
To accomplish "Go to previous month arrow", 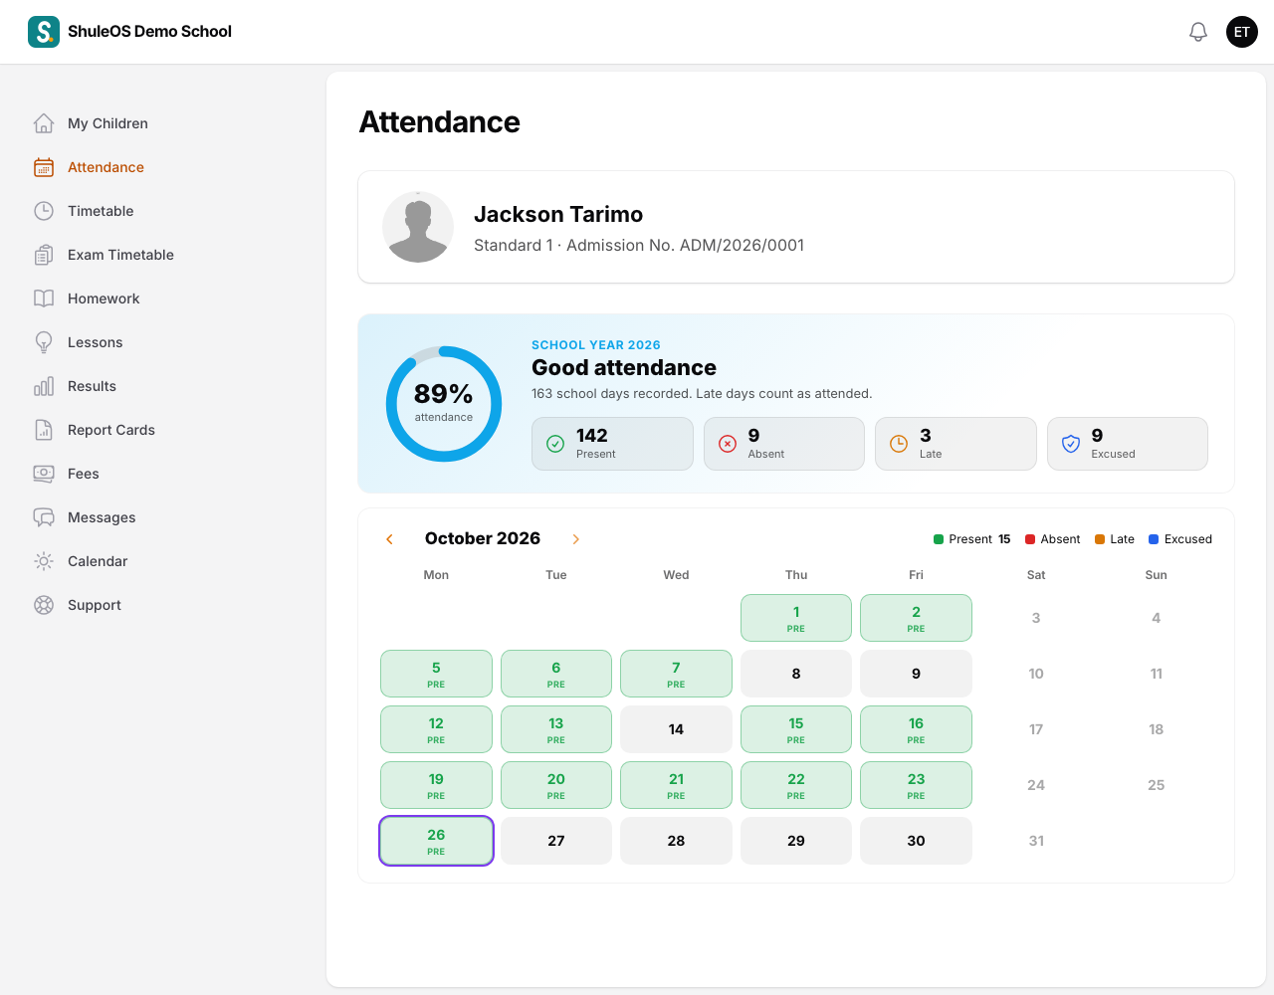I will point(389,539).
